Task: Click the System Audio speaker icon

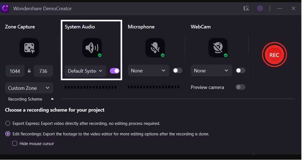Action: pyautogui.click(x=92, y=48)
